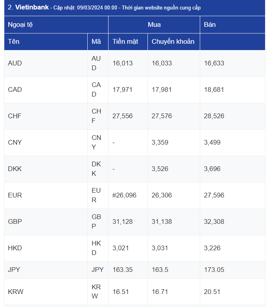The width and height of the screenshot is (269, 307).
Task: Select the Chuyển khoản sub-header
Action: pos(174,41)
